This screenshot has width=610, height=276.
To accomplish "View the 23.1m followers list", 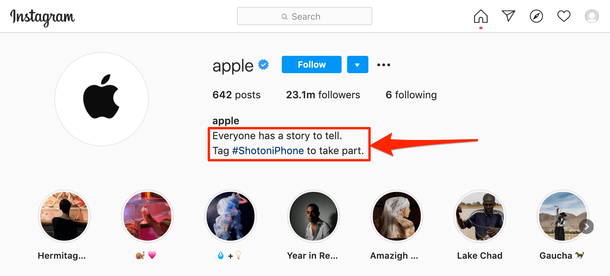I will [323, 95].
